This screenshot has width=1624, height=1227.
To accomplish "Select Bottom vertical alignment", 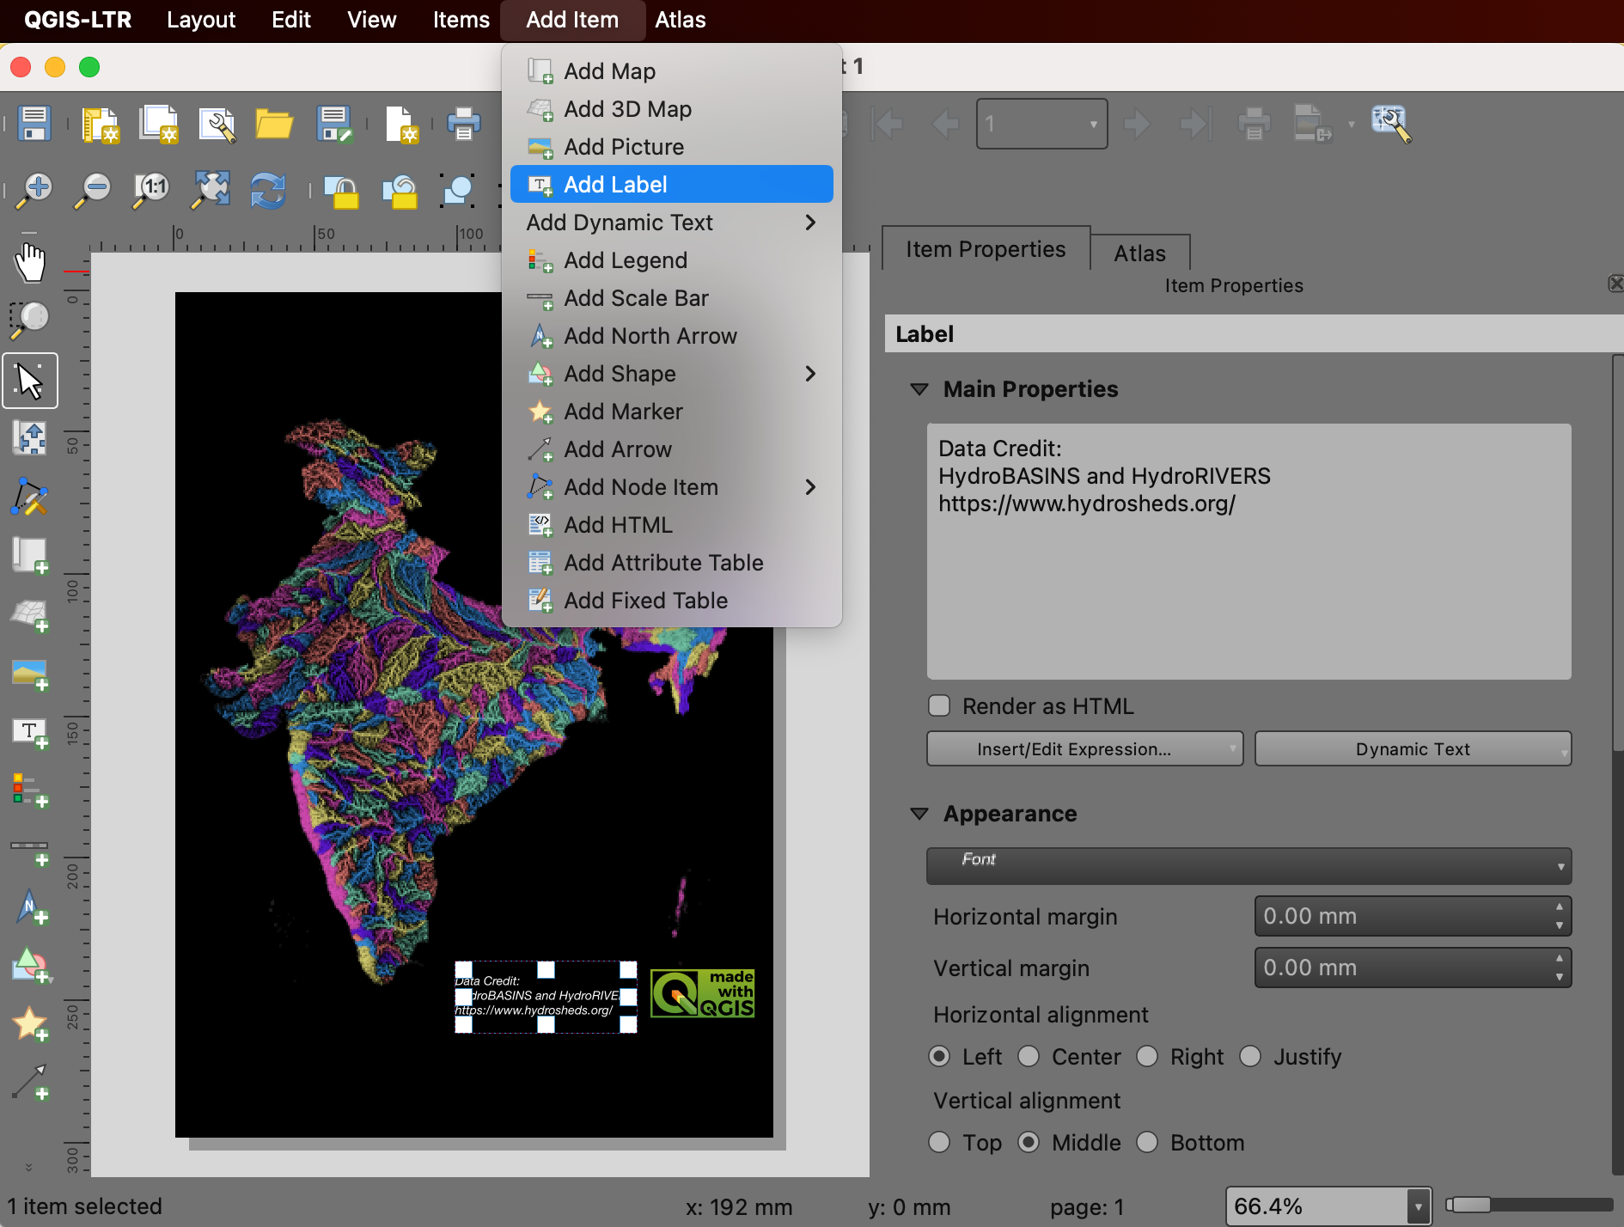I will click(1147, 1143).
